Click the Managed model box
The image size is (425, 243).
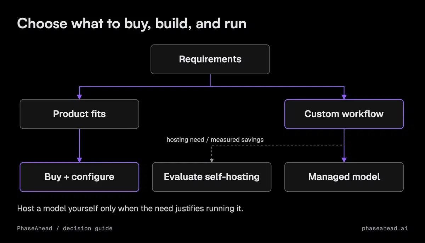click(344, 177)
